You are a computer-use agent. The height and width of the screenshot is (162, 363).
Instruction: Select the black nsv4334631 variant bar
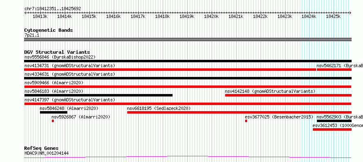pos(188,78)
